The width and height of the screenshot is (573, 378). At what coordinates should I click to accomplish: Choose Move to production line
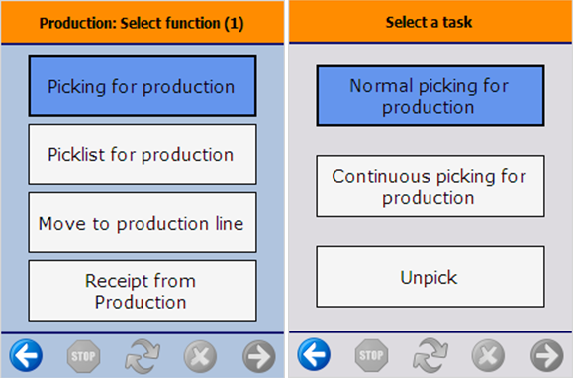143,223
